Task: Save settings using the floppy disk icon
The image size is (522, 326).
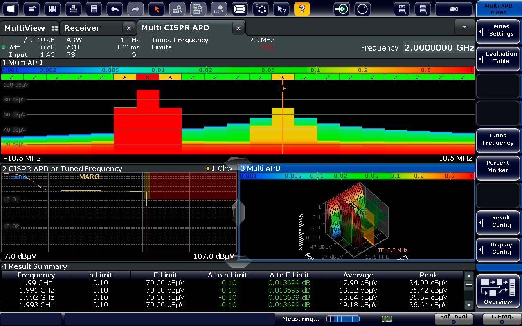Action: pyautogui.click(x=52, y=9)
